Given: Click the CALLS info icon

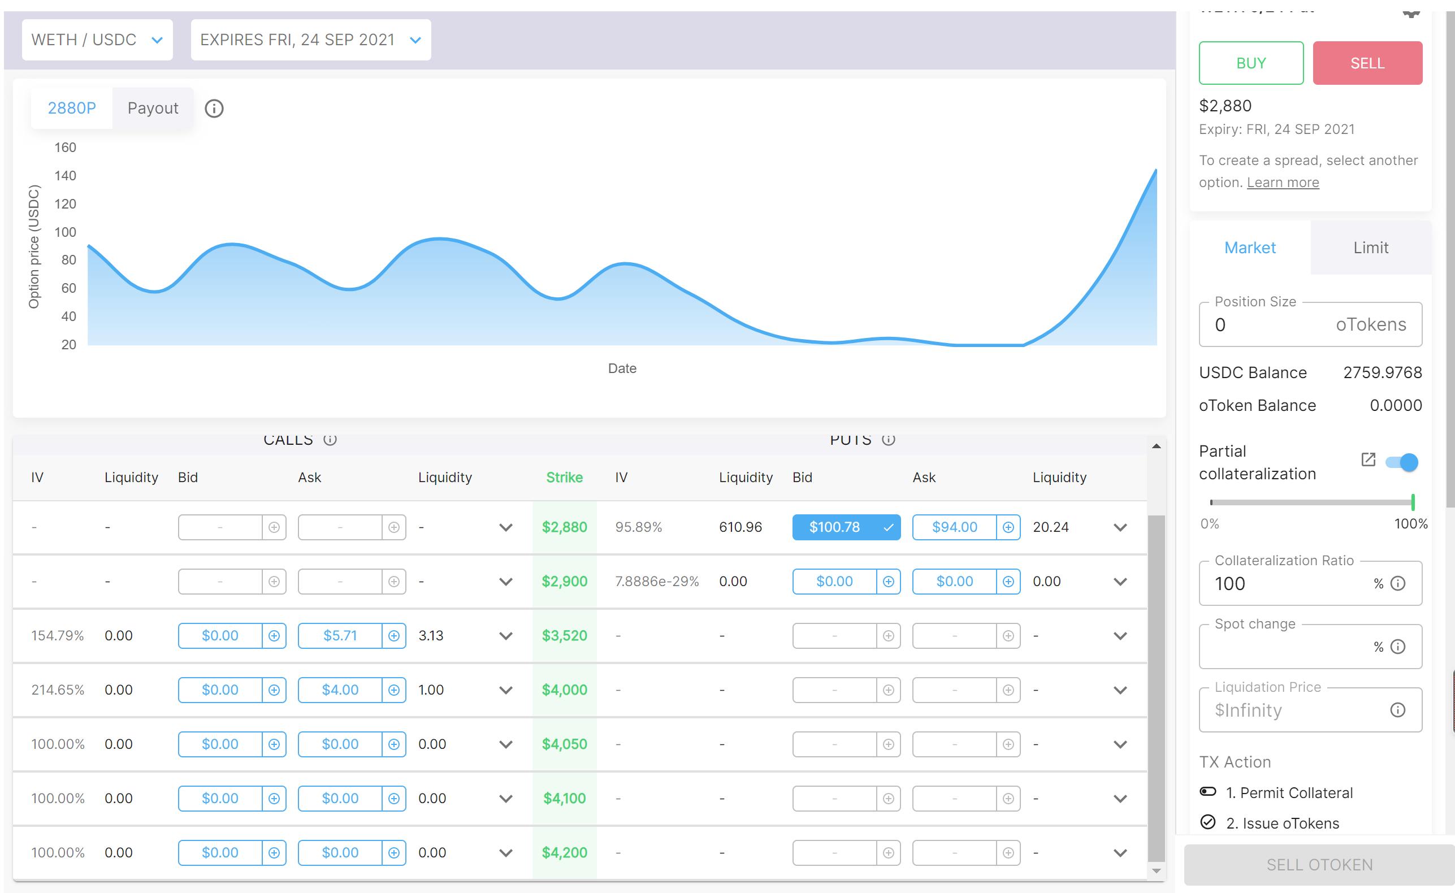Looking at the screenshot, I should (330, 439).
